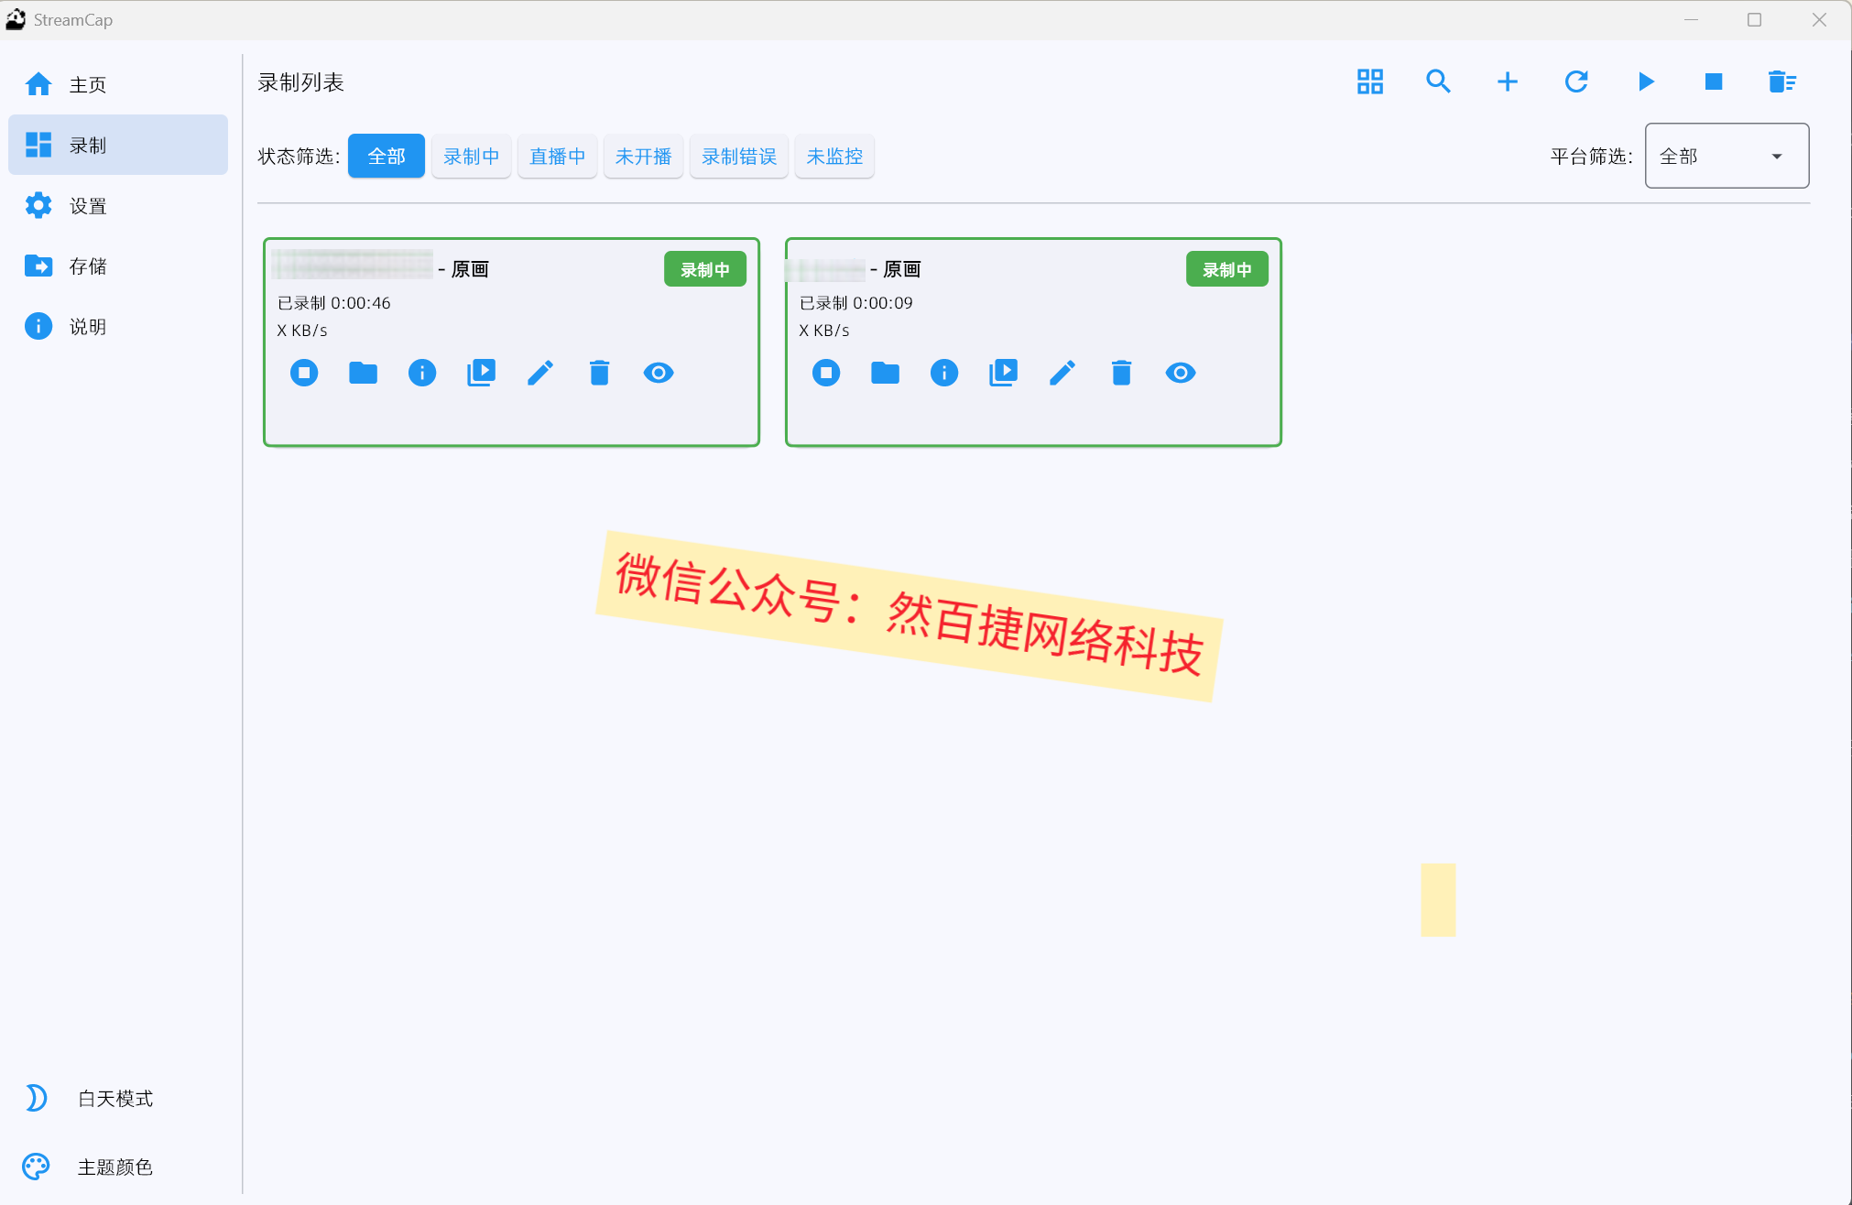Start all recordings with the play icon
This screenshot has width=1852, height=1205.
(1645, 81)
